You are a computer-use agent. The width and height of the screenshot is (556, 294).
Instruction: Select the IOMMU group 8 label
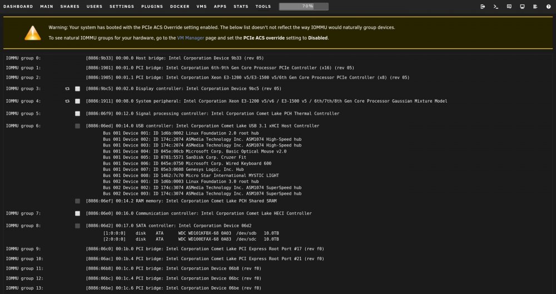click(23, 226)
